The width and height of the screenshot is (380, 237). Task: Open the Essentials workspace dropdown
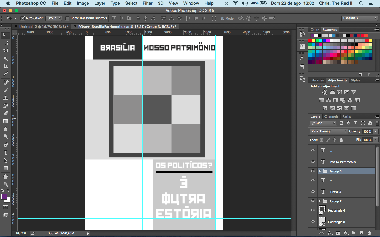(x=360, y=18)
